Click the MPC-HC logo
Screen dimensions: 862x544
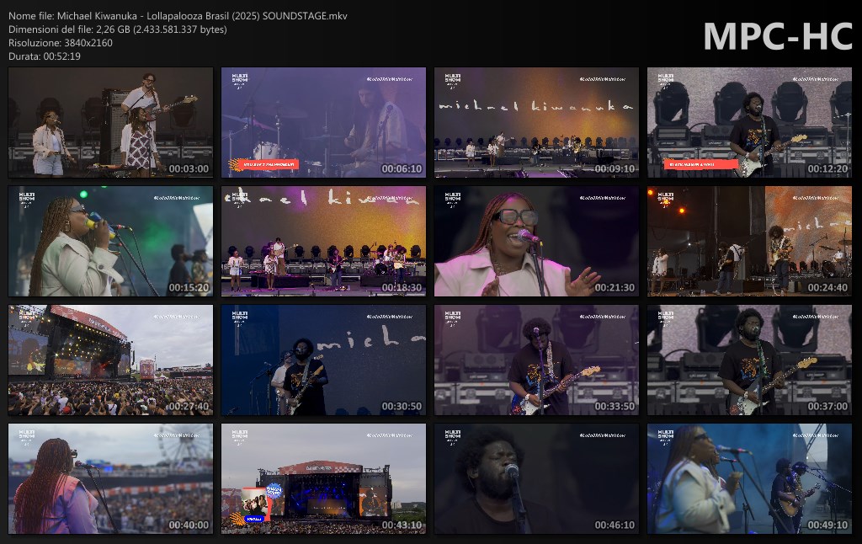click(777, 36)
